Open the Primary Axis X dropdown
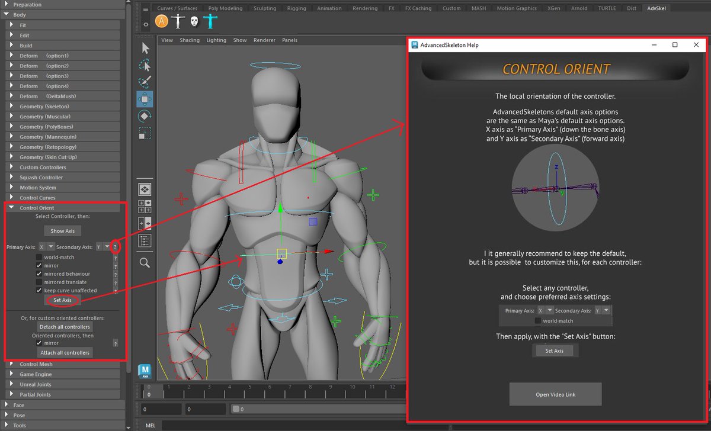The image size is (711, 431). [x=47, y=246]
